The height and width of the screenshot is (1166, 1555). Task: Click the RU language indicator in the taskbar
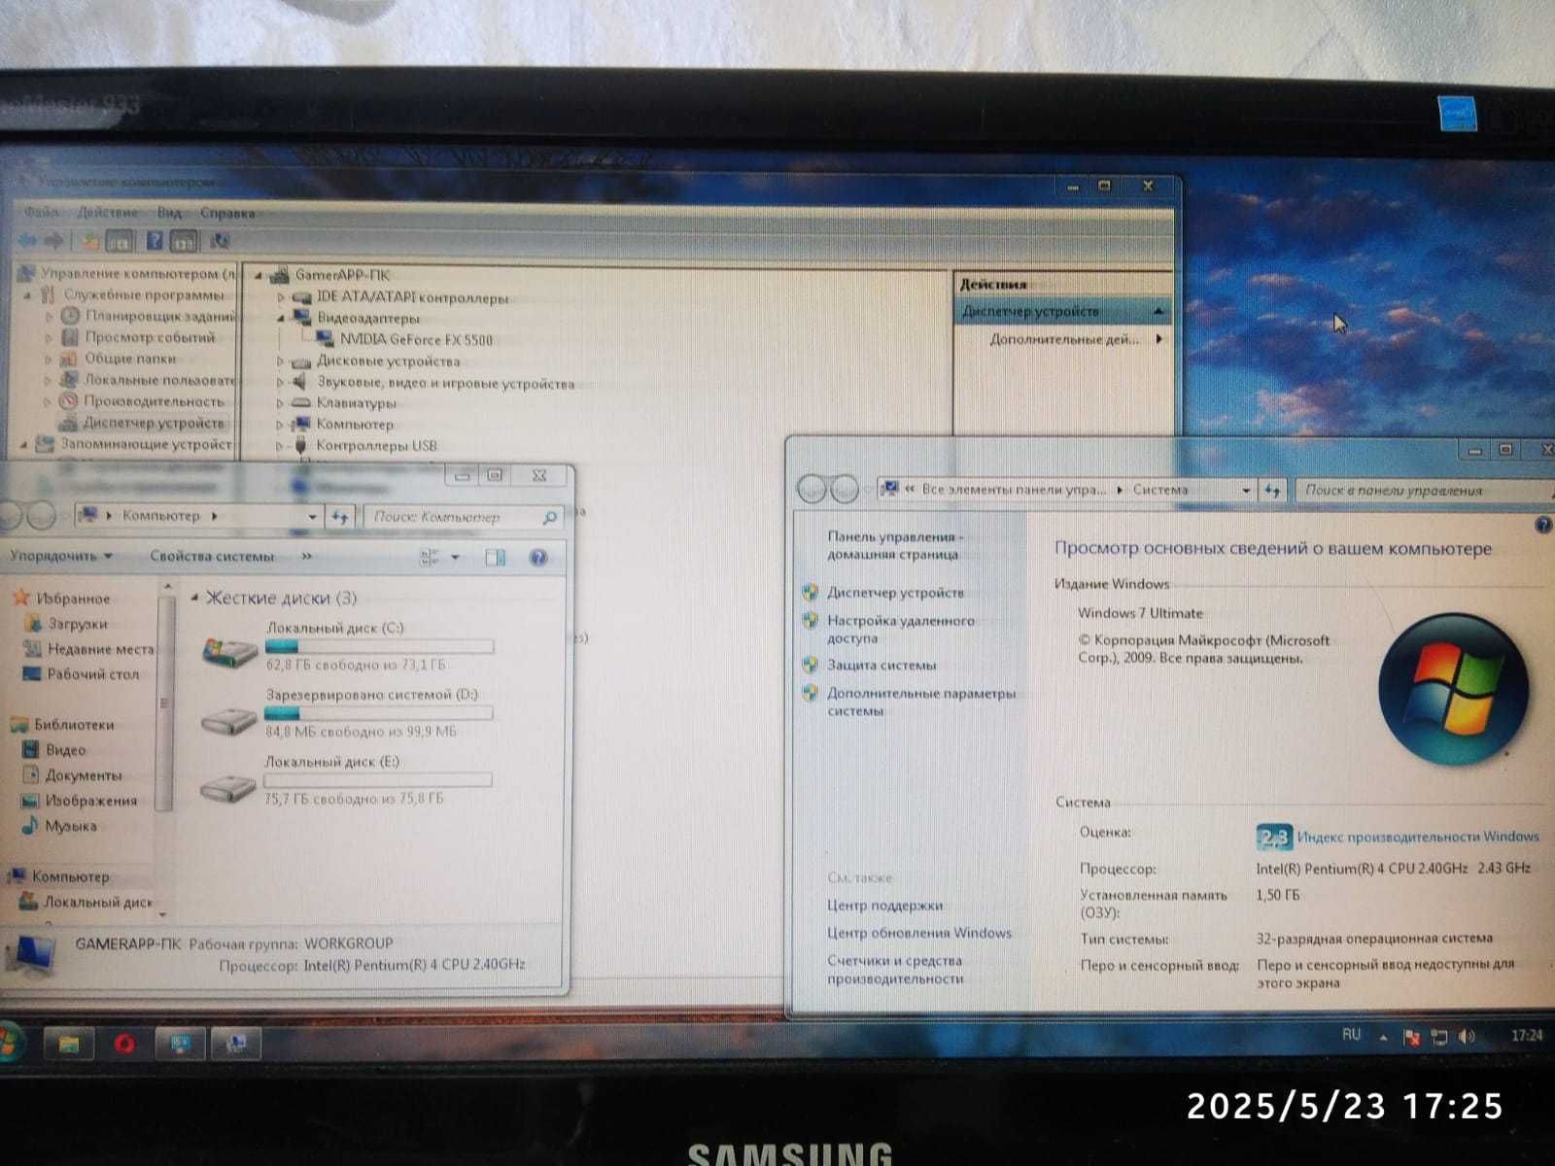point(1351,1035)
